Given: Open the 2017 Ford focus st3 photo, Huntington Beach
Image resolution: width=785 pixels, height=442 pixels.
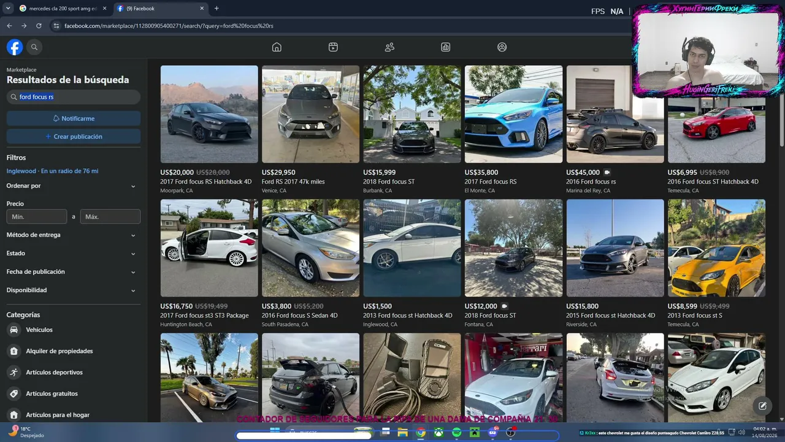Looking at the screenshot, I should (x=209, y=248).
